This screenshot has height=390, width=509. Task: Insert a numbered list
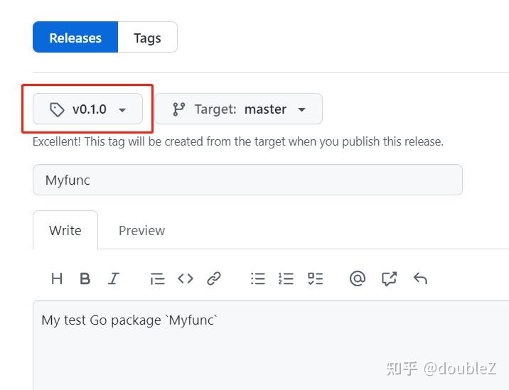click(286, 278)
